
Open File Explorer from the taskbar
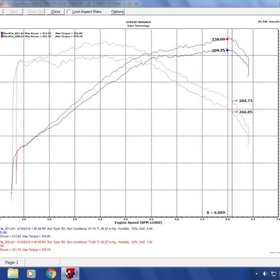(x=13, y=273)
